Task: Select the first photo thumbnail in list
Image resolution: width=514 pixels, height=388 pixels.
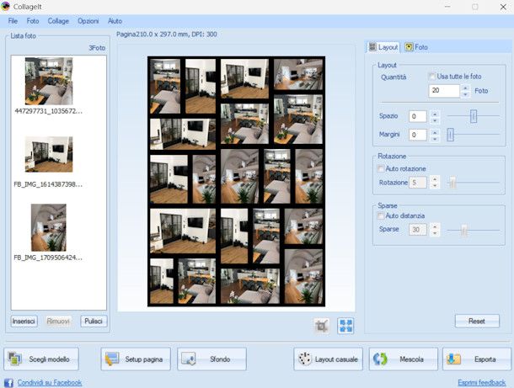Action: (x=49, y=81)
